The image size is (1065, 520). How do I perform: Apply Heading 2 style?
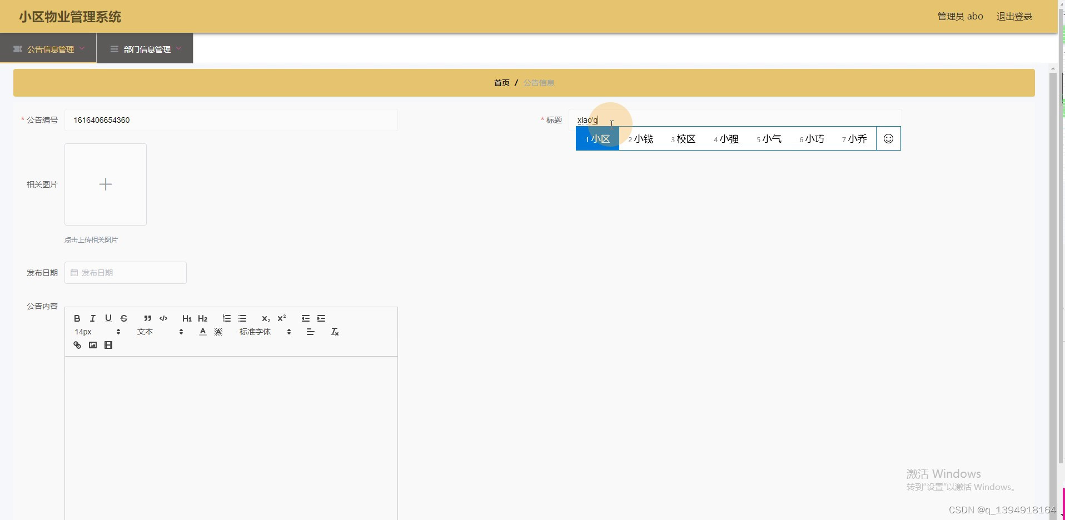tap(202, 318)
